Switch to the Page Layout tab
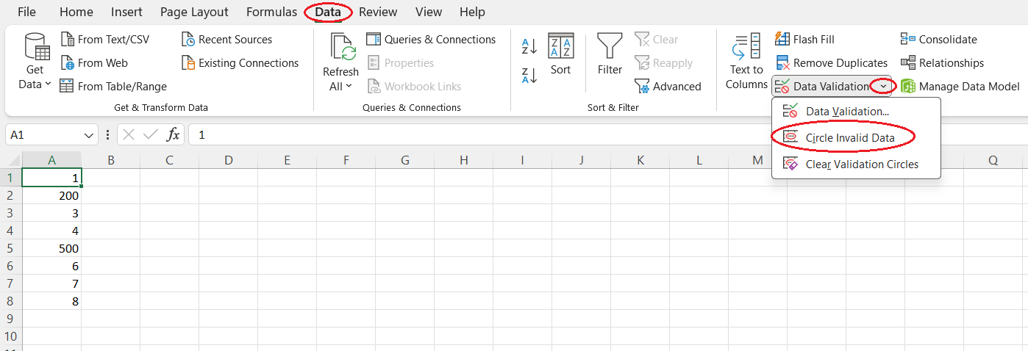Image resolution: width=1028 pixels, height=351 pixels. pyautogui.click(x=194, y=12)
